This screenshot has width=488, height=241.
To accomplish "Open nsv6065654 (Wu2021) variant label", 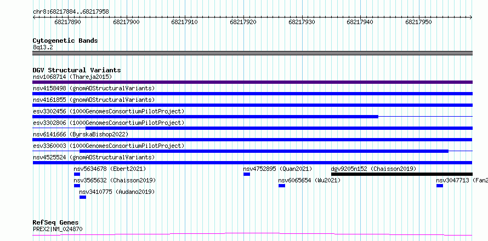I will coord(309,180).
